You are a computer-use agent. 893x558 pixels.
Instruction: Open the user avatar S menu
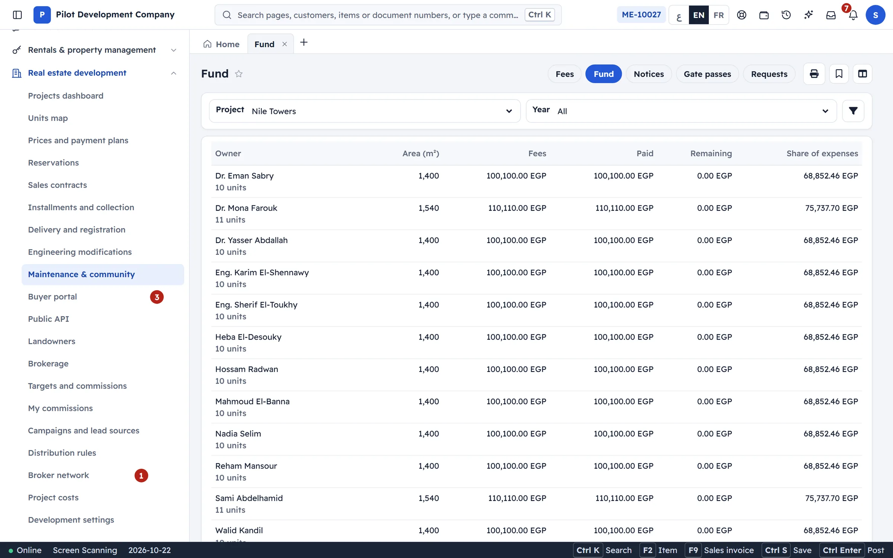[x=876, y=15]
